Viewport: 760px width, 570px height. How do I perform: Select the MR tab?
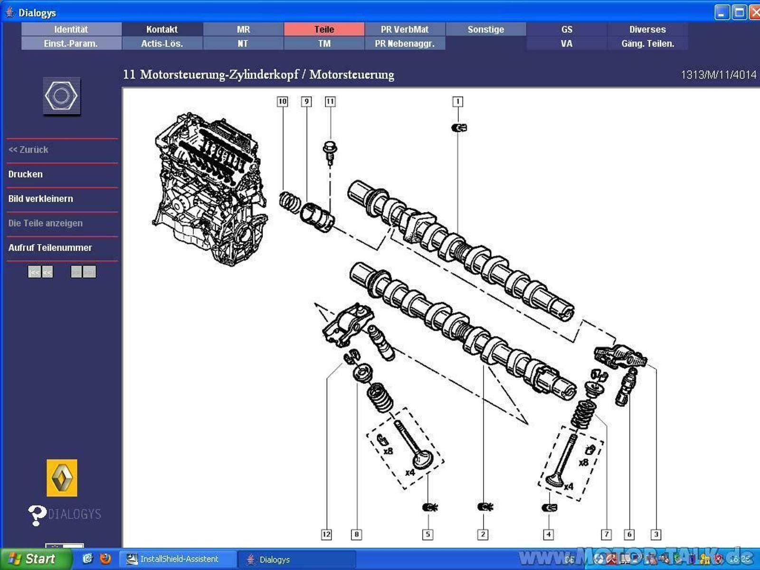click(243, 29)
